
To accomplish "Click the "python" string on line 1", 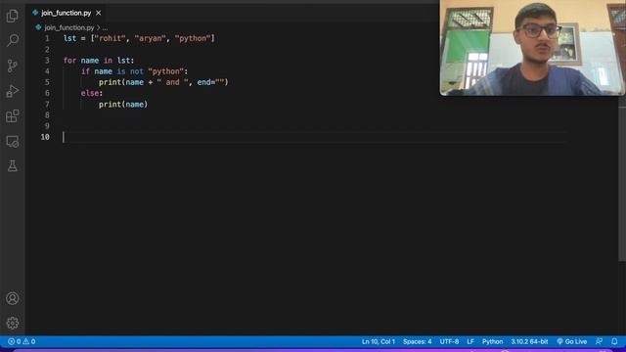I will click(193, 39).
